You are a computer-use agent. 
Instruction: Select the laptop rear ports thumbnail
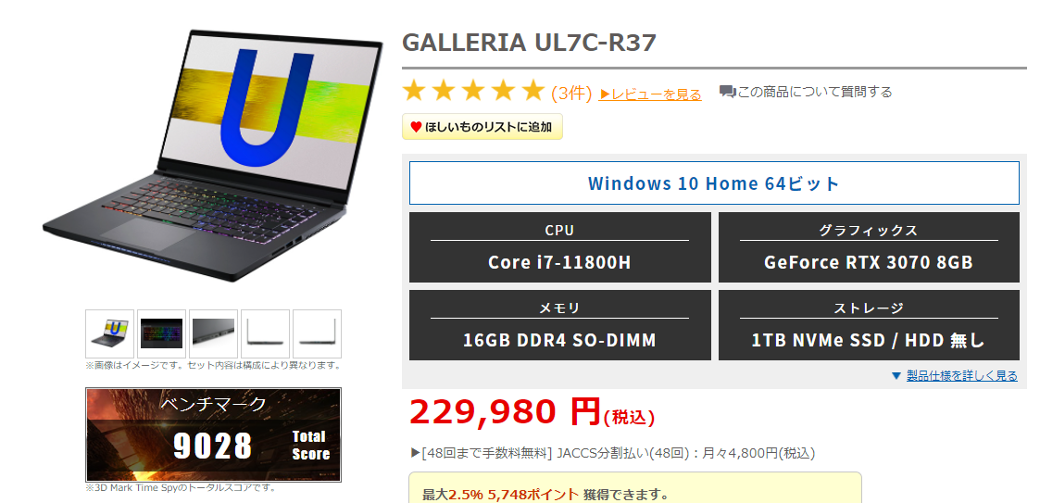[x=213, y=333]
